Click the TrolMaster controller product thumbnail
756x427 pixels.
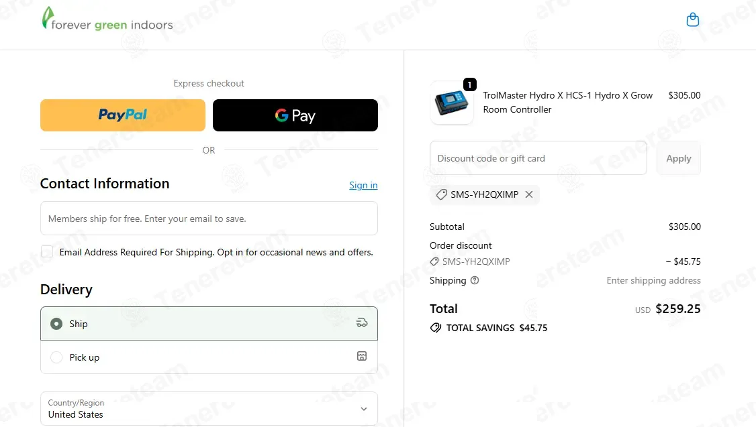tap(451, 103)
